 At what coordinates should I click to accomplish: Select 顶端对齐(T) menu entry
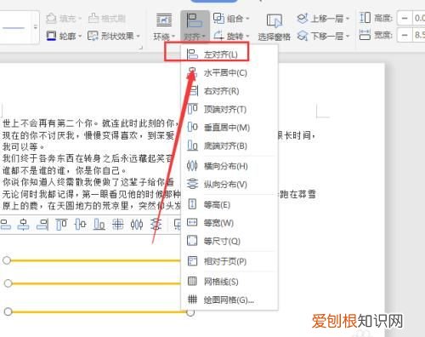point(229,109)
